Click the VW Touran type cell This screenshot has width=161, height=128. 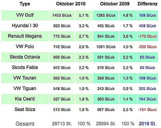click(x=25, y=78)
